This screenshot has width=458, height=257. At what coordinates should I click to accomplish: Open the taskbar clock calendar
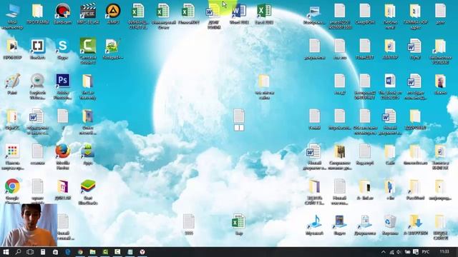pos(444,251)
